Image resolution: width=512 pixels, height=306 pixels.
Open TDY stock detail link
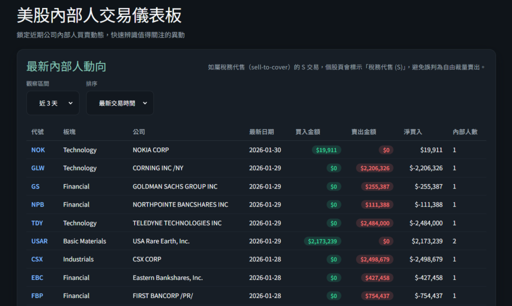coord(37,223)
